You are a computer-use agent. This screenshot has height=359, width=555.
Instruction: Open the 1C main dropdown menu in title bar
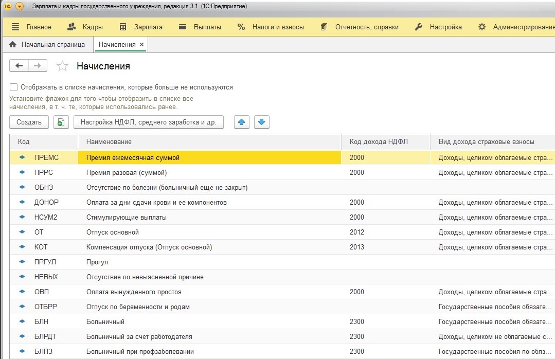[20, 6]
